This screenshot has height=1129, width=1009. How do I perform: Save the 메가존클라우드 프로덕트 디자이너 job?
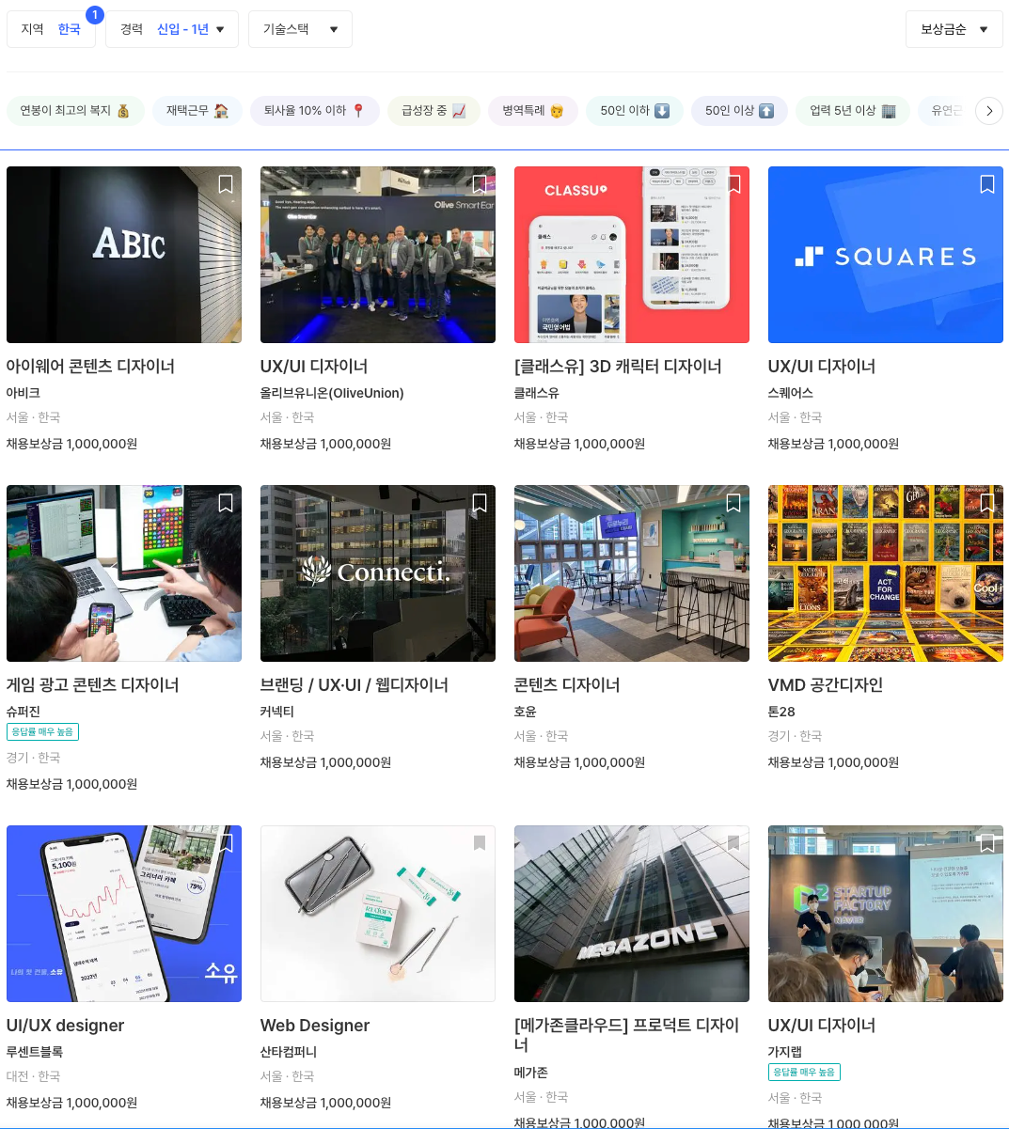coord(733,842)
